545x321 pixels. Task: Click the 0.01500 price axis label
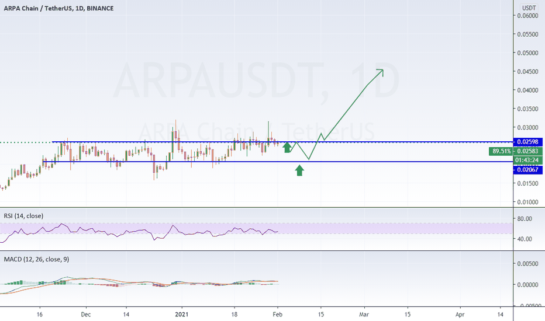tap(527, 184)
